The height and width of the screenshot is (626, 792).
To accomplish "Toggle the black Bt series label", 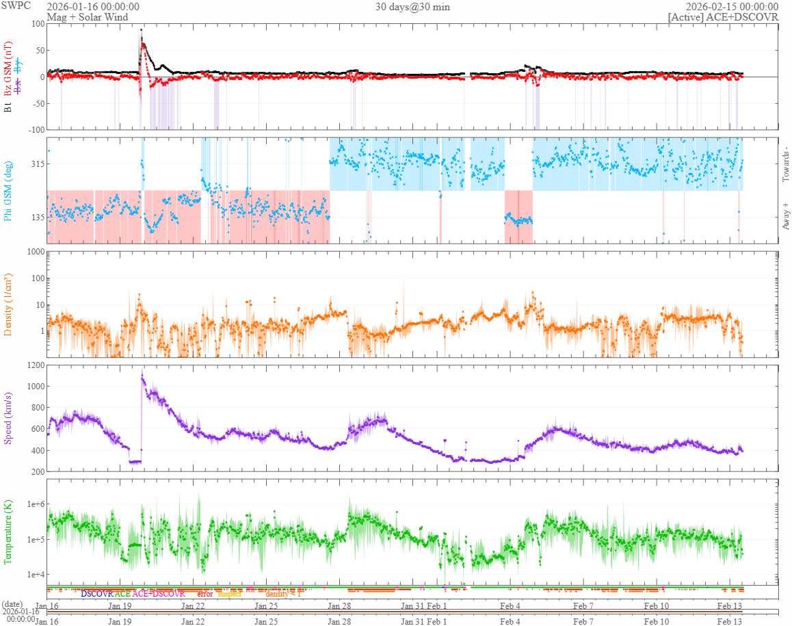I will click(8, 107).
